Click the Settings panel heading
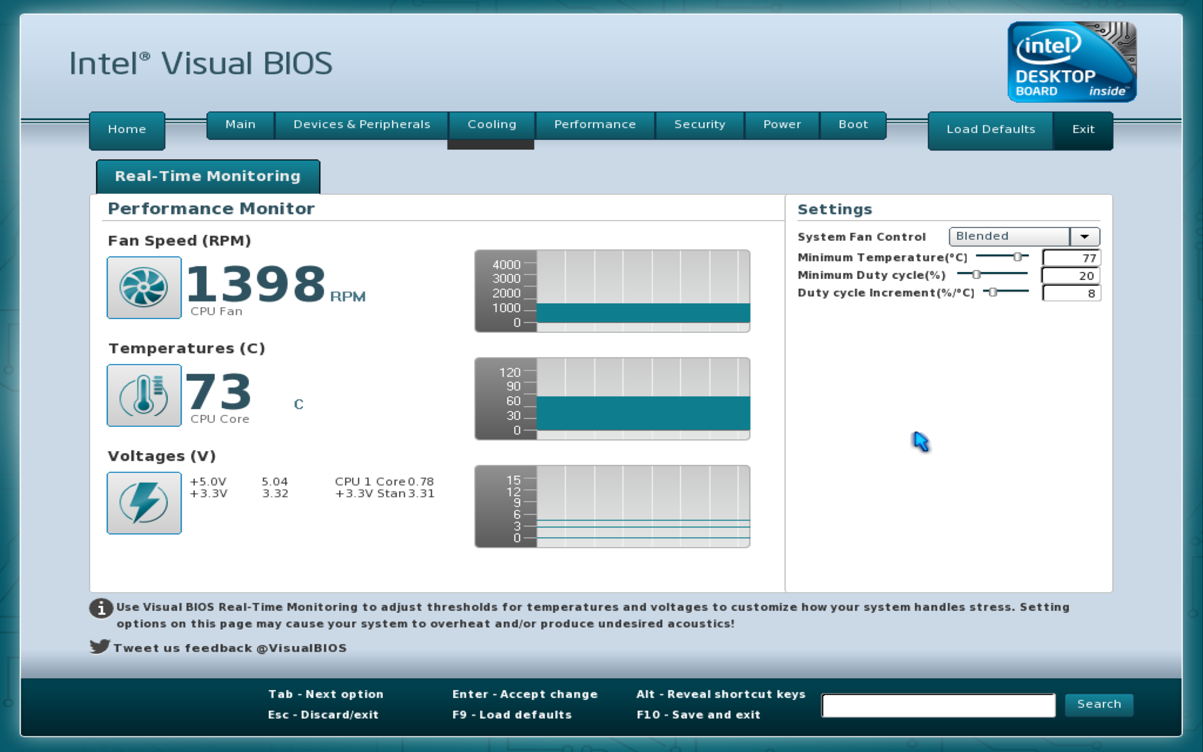The width and height of the screenshot is (1203, 752). point(835,209)
